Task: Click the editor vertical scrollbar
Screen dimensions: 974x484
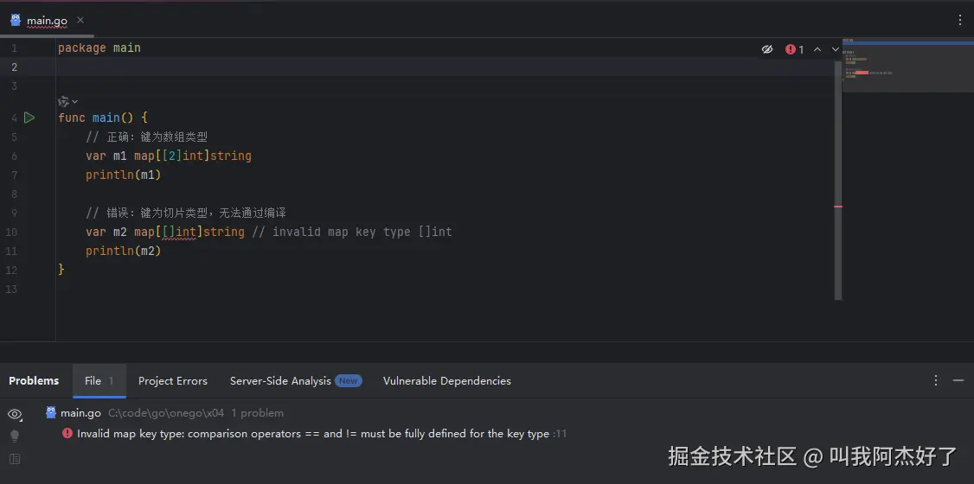Action: pos(838,180)
